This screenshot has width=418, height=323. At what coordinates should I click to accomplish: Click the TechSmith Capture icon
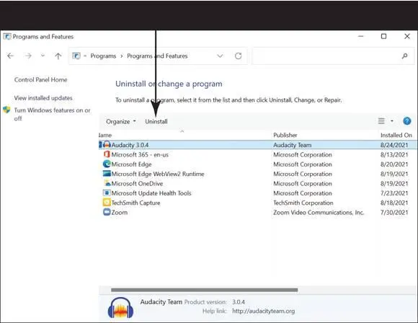[x=107, y=202]
